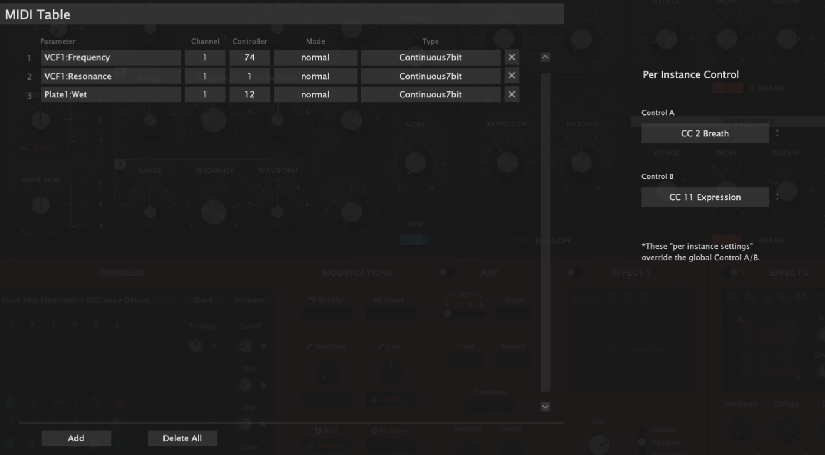The height and width of the screenshot is (455, 825).
Task: Select the target-shaped effect icon in Effect 2
Action: tap(768, 297)
